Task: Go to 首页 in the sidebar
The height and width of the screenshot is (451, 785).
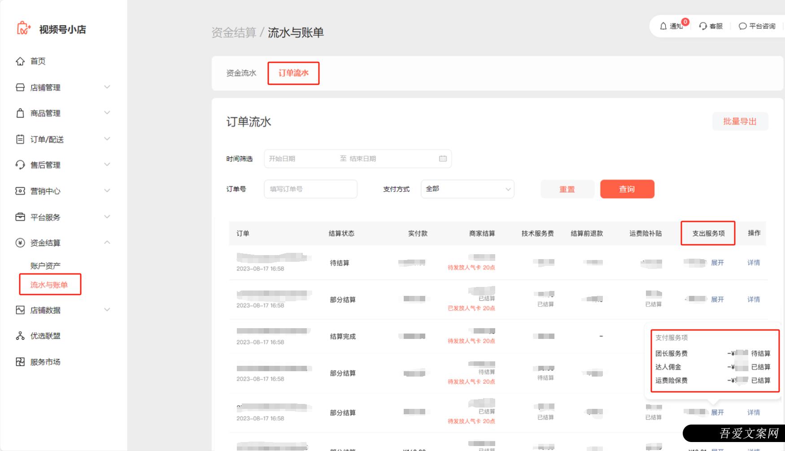Action: pyautogui.click(x=38, y=61)
